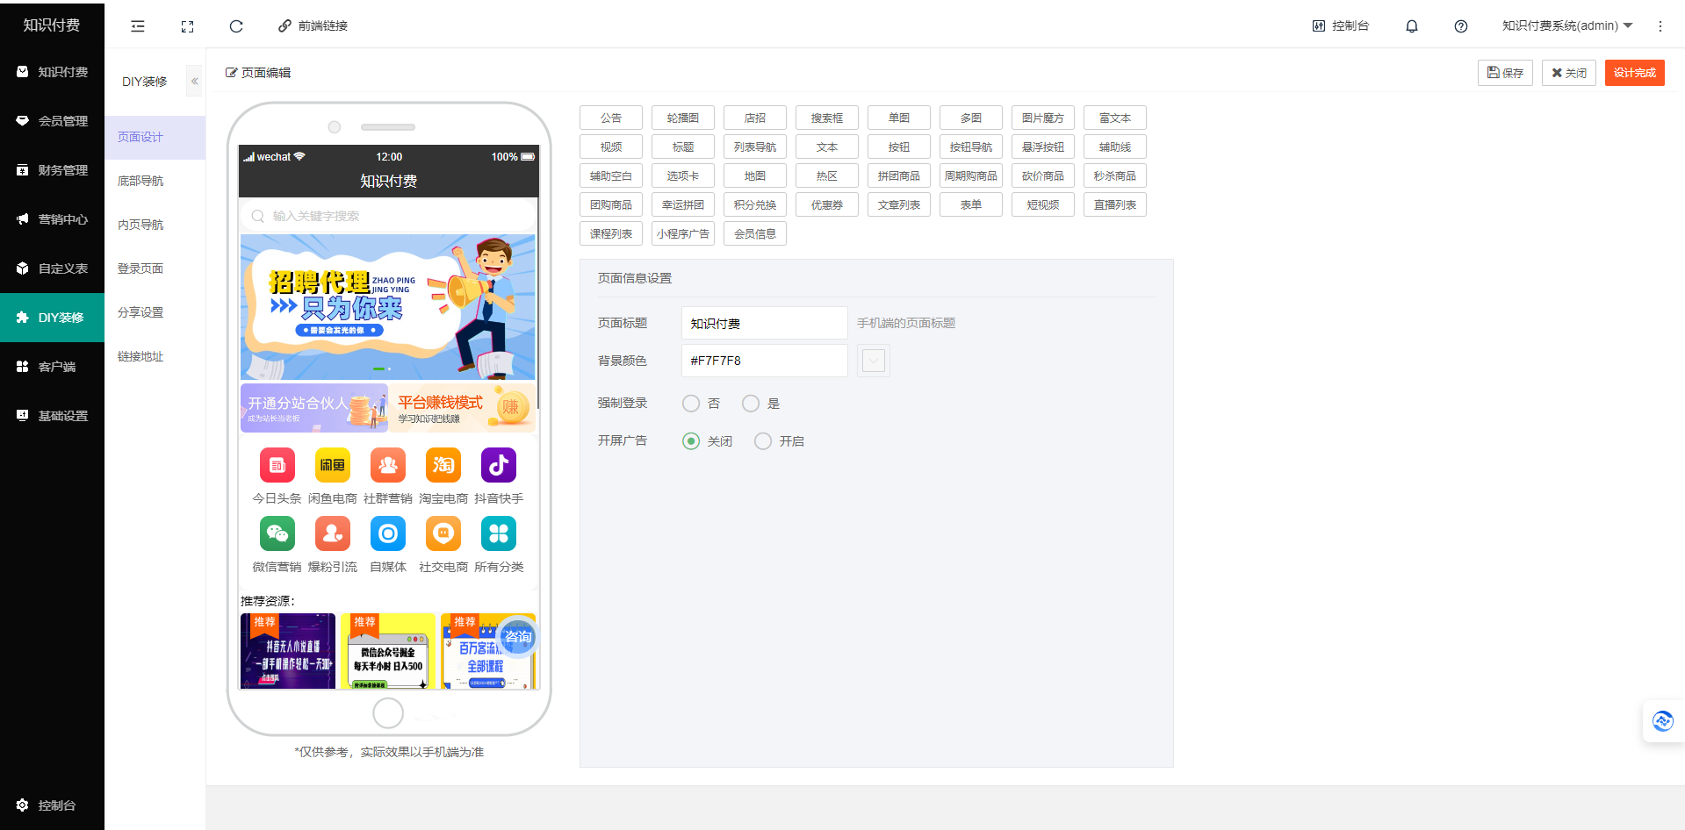The width and height of the screenshot is (1685, 830).
Task: Click 所有分类 icon in phone preview
Action: [x=499, y=533]
